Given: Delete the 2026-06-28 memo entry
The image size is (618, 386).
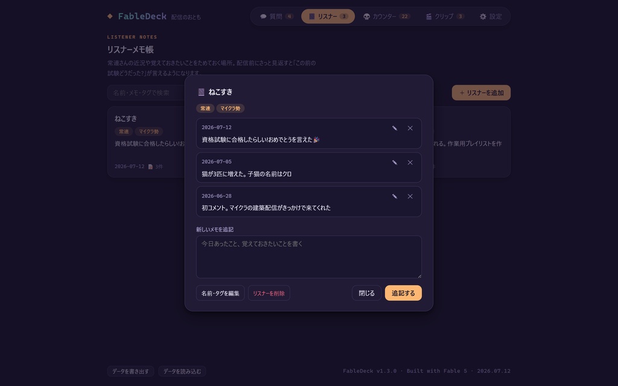Looking at the screenshot, I should [410, 196].
